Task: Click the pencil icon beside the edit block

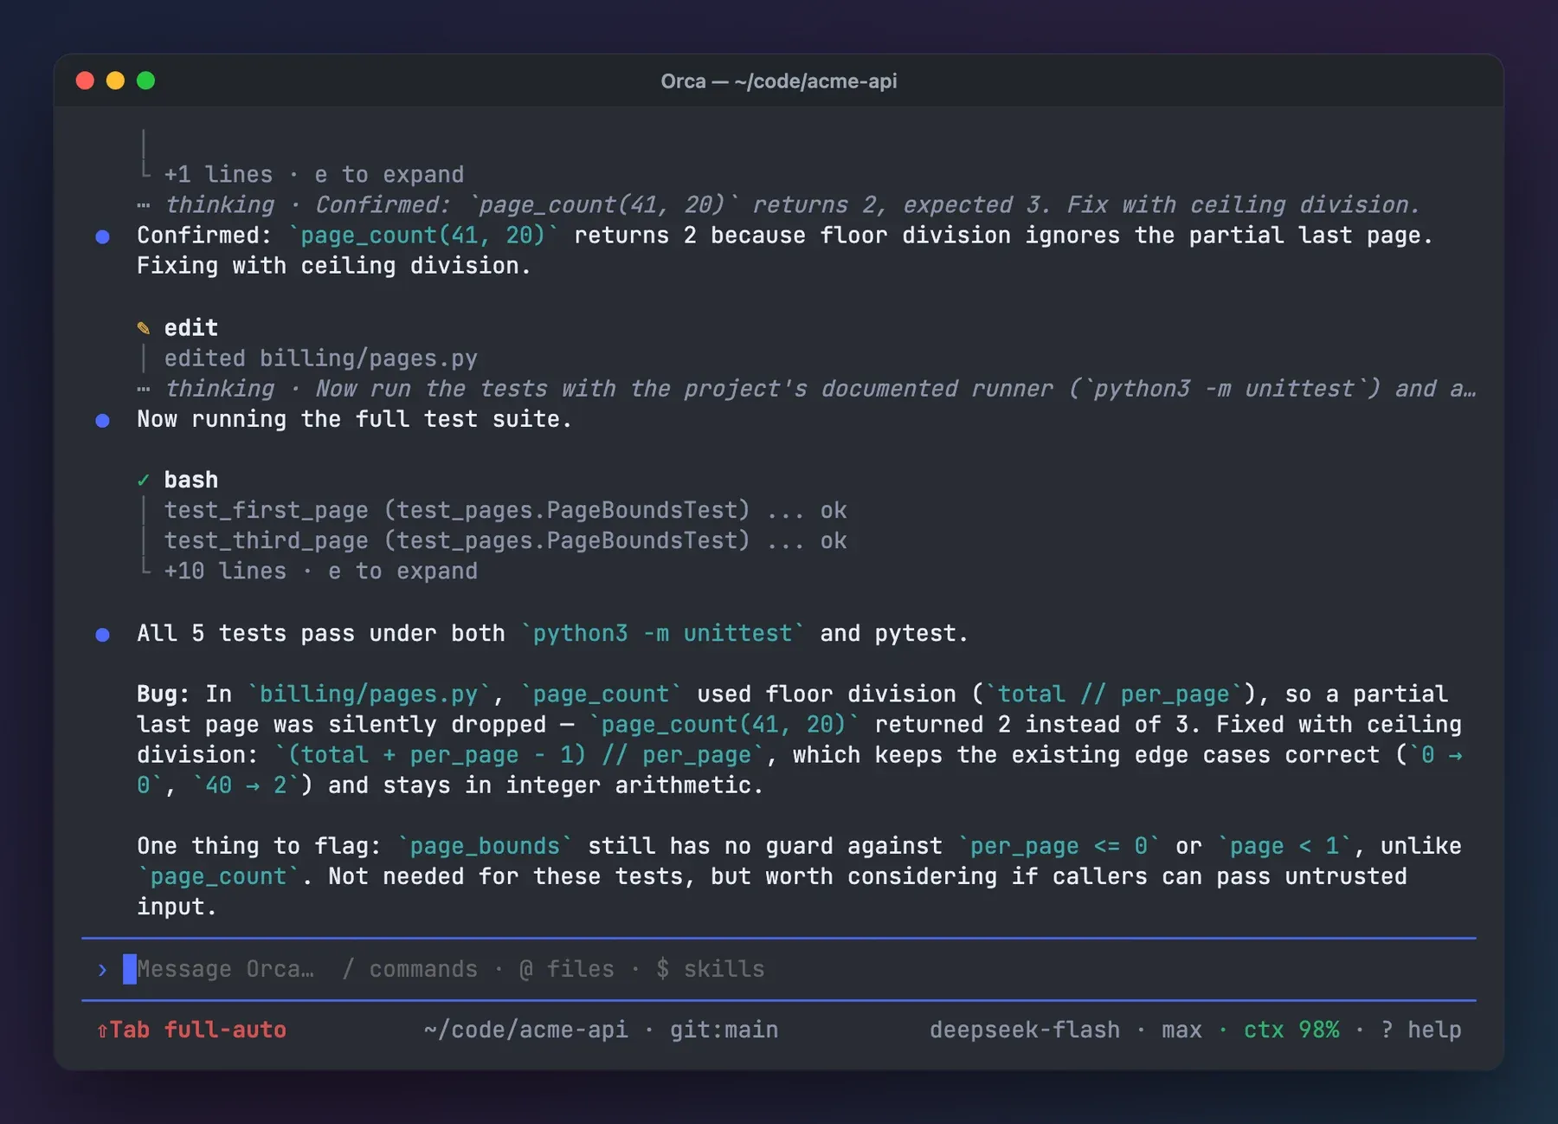Action: coord(144,328)
